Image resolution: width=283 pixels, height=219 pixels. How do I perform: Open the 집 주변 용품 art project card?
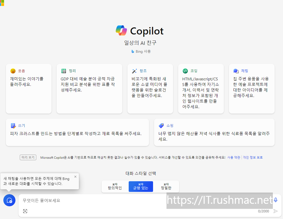pos(252,89)
